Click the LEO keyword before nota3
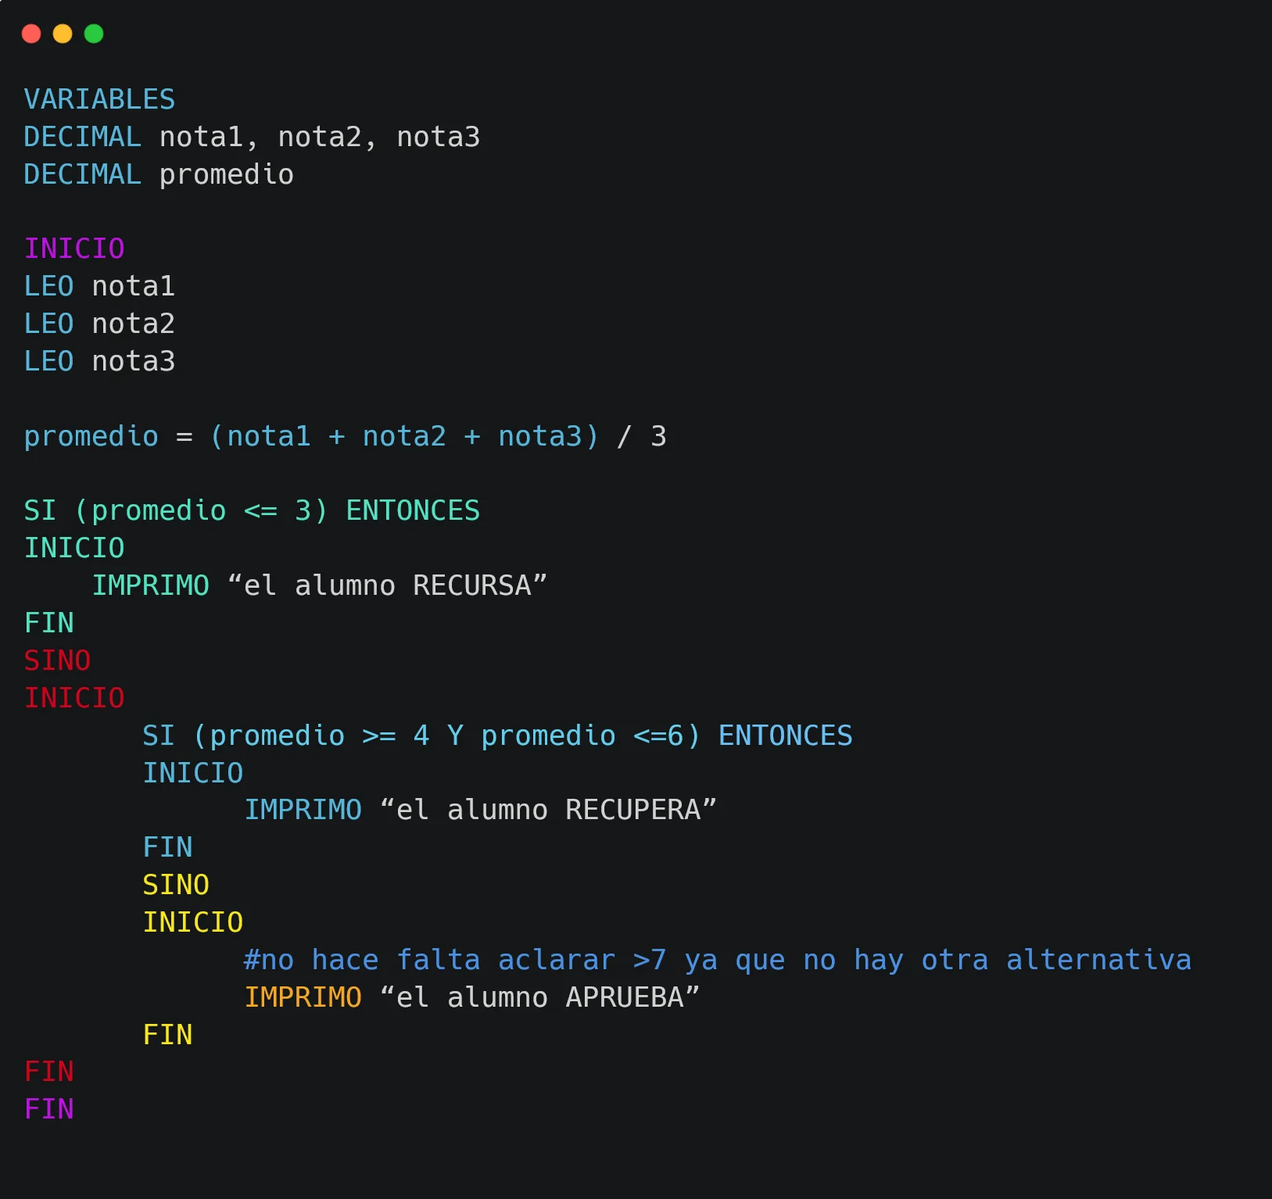Viewport: 1272px width, 1199px height. (x=48, y=361)
